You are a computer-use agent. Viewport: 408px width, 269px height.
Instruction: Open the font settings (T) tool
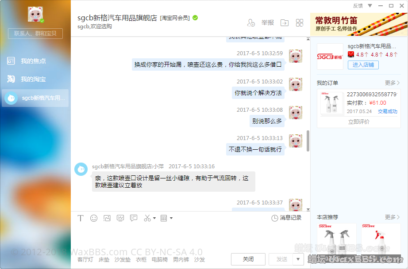click(81, 218)
